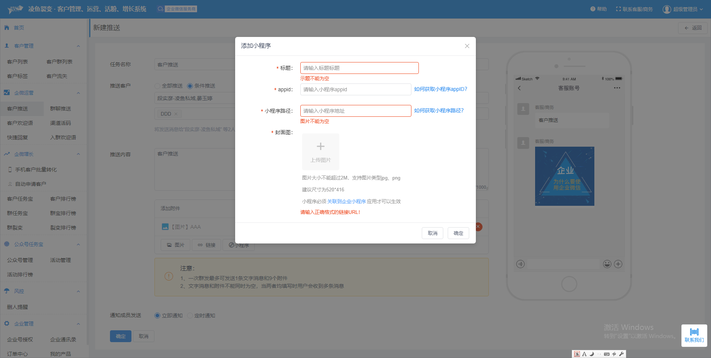Go to 渠道活码 menu item
The height and width of the screenshot is (358, 711).
[60, 123]
